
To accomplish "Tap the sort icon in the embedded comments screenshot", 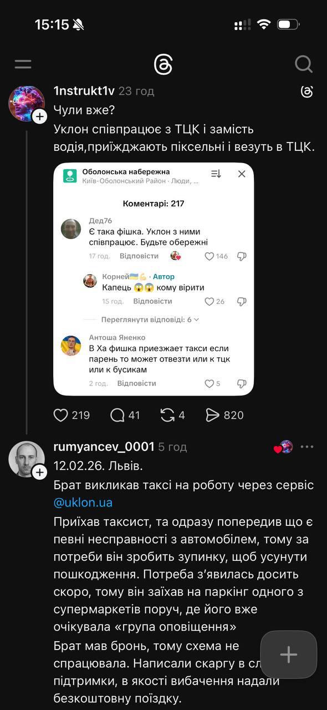I will 215,174.
